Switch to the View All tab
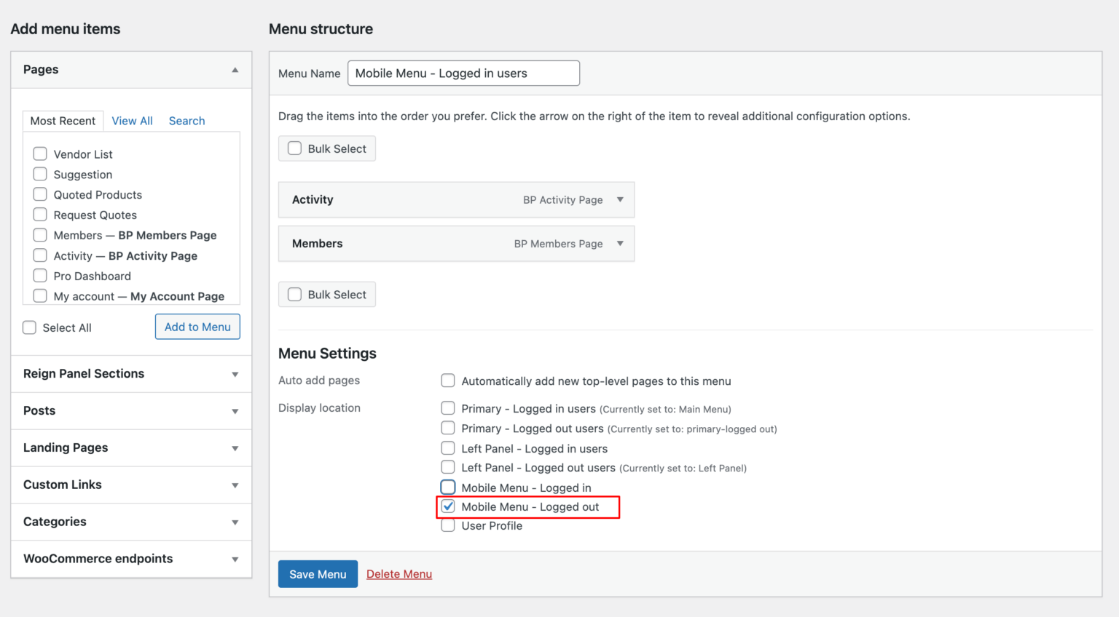The height and width of the screenshot is (617, 1119). tap(132, 120)
